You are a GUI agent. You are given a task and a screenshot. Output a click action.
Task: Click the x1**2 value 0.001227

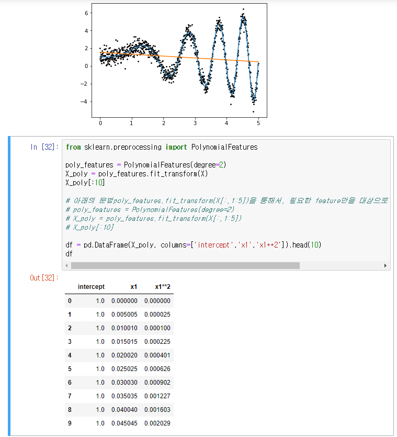click(x=157, y=396)
